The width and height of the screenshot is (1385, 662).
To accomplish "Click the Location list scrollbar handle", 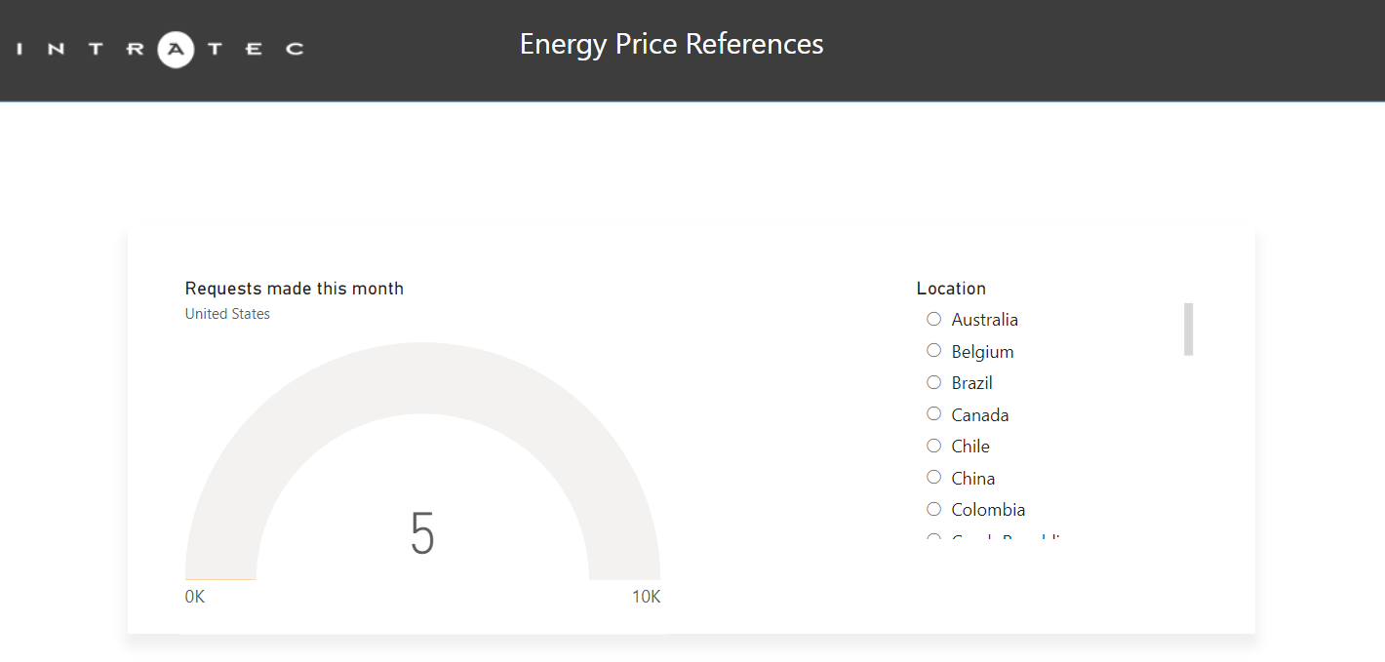I will click(x=1188, y=329).
